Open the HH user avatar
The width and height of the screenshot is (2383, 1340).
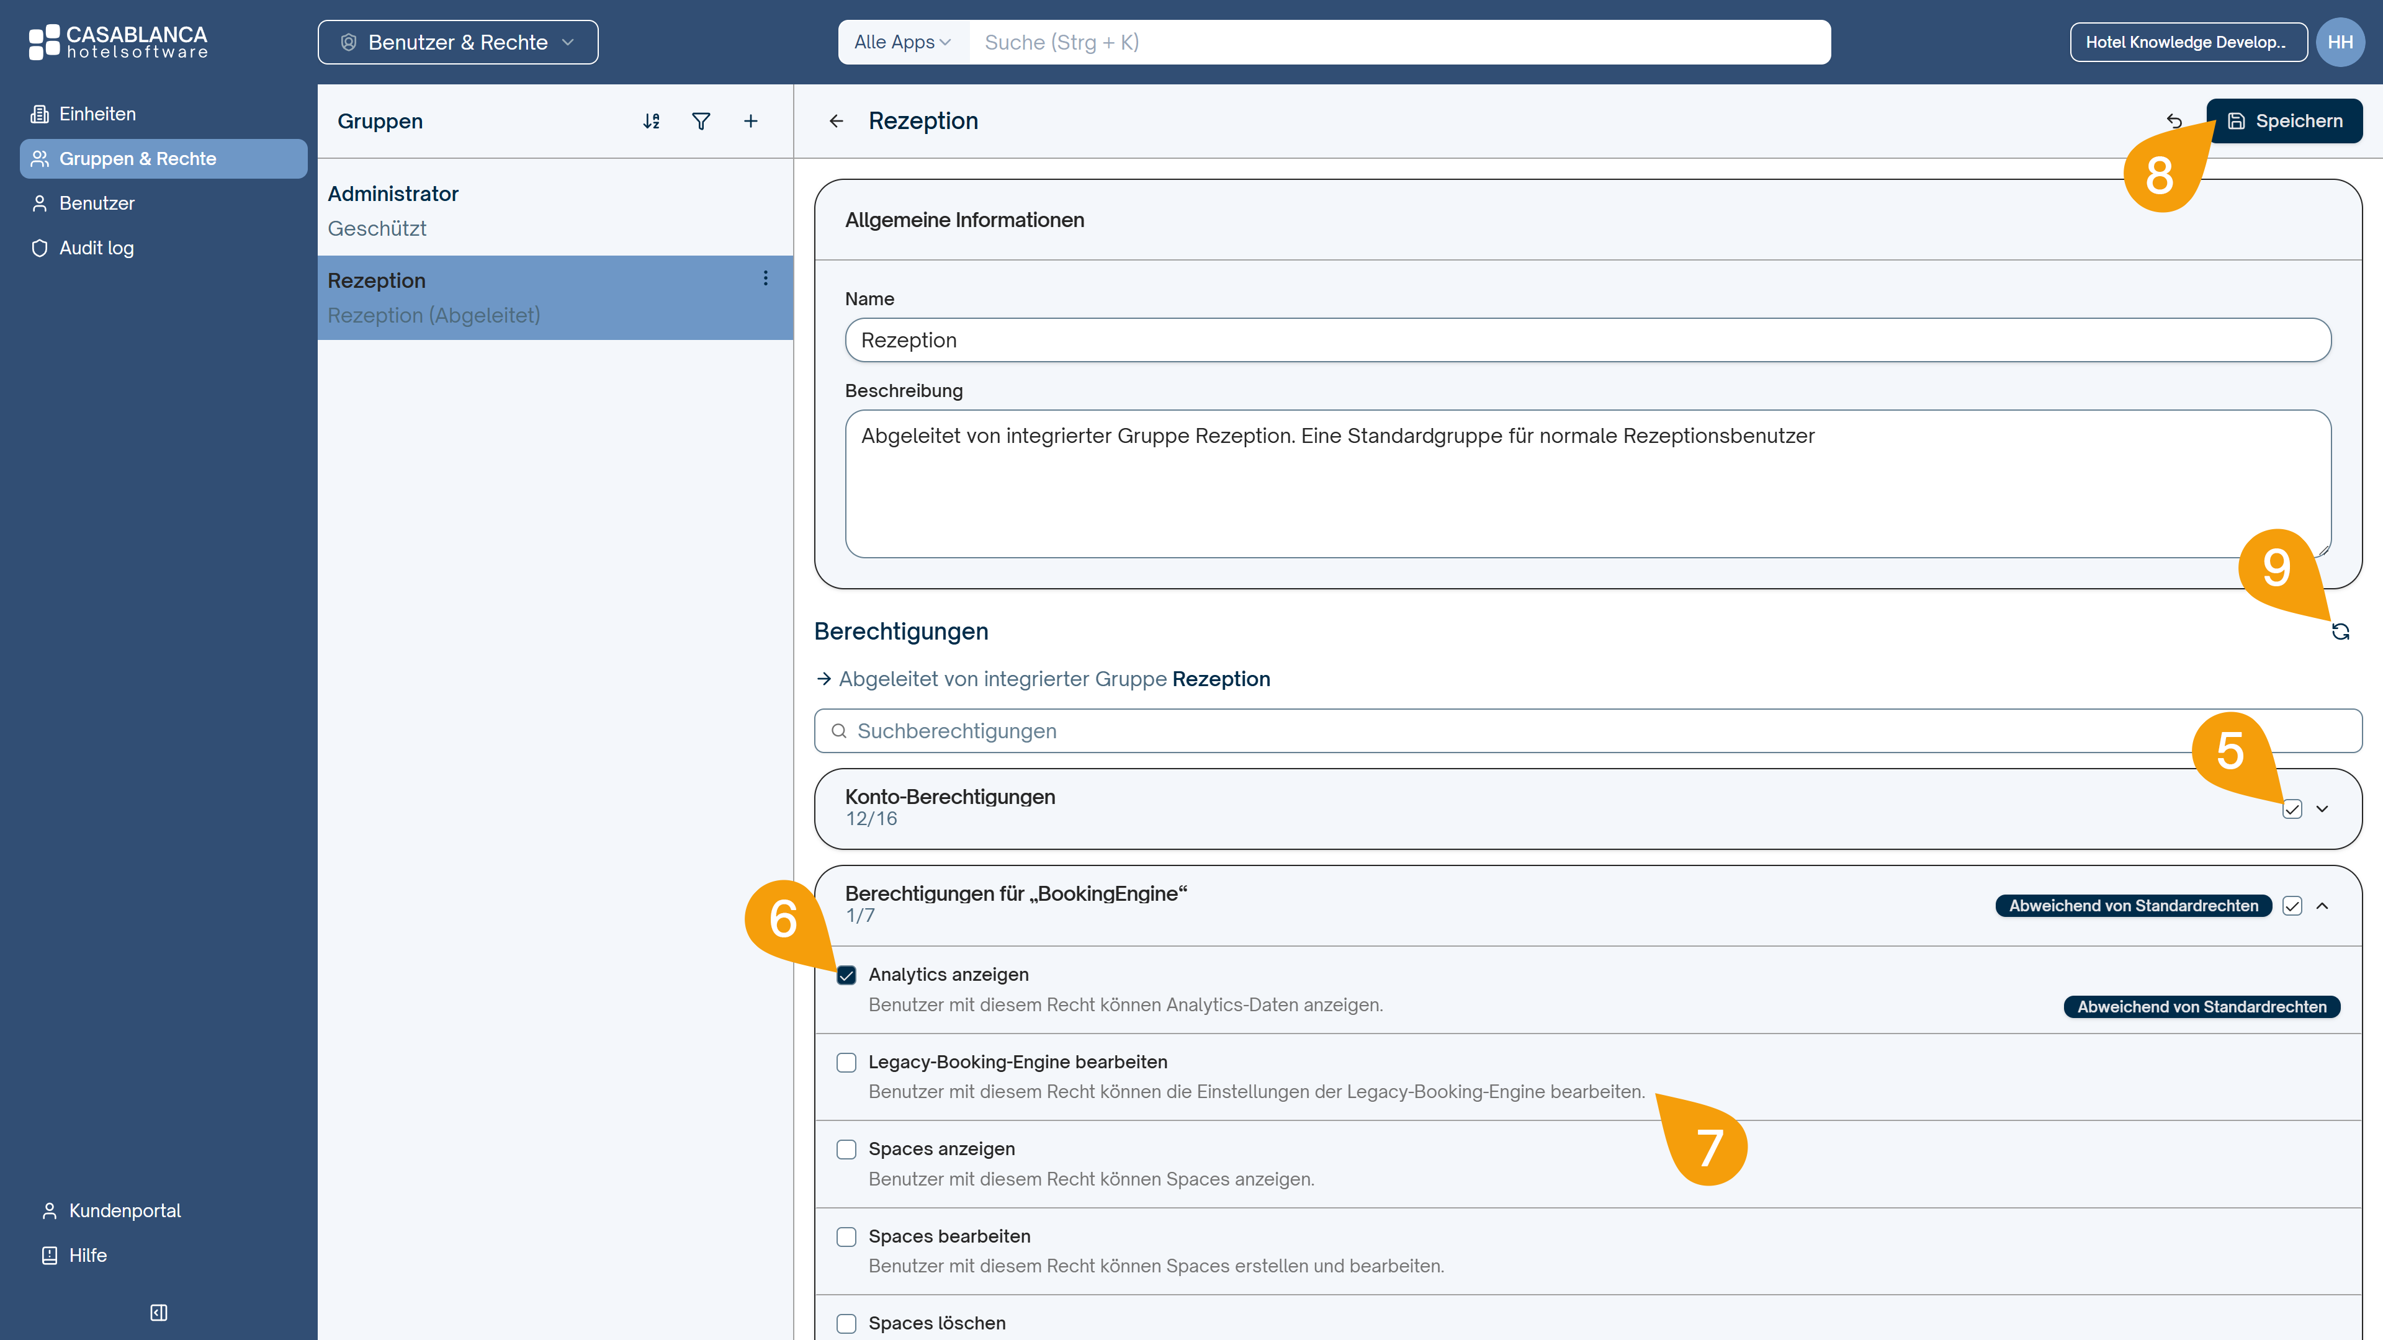(2340, 42)
